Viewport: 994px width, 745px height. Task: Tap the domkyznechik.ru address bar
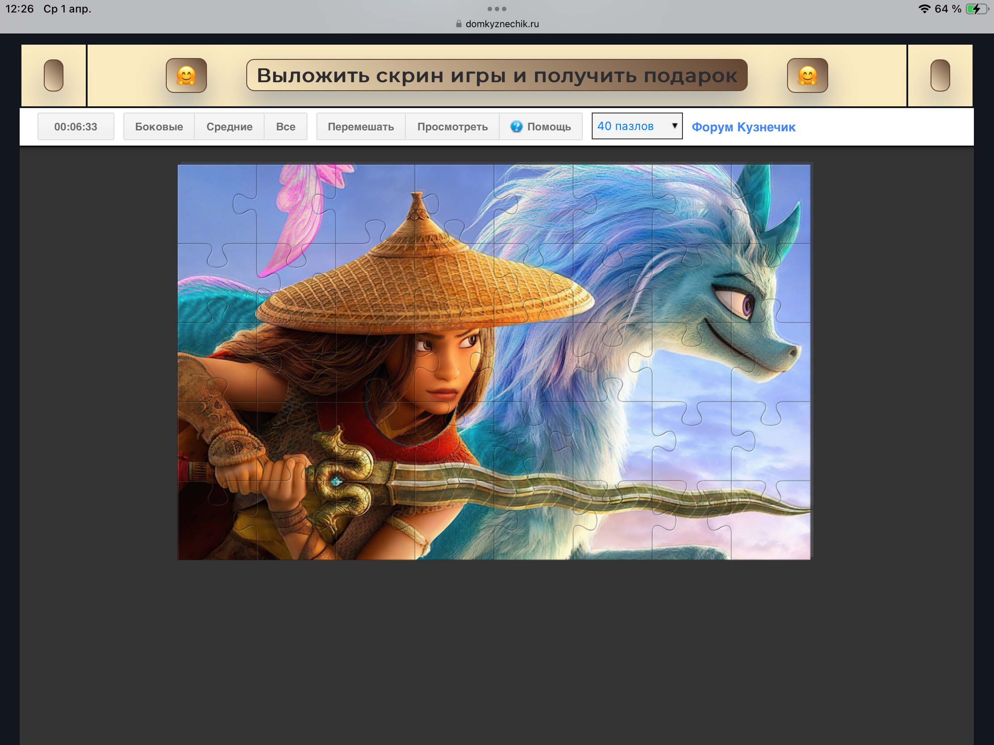[501, 24]
